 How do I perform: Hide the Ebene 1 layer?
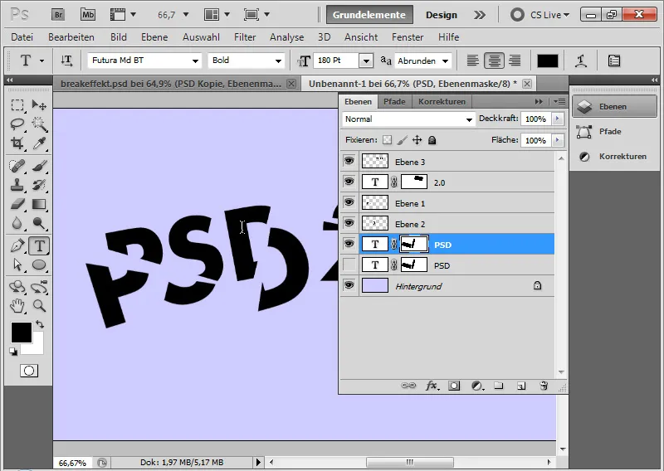click(349, 202)
